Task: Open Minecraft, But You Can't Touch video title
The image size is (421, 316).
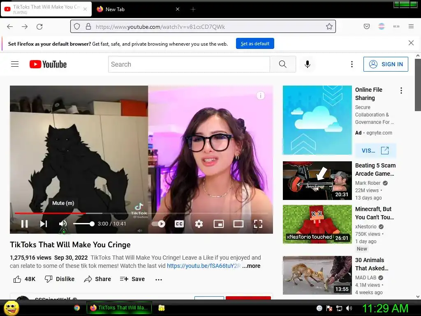Action: pos(374,213)
